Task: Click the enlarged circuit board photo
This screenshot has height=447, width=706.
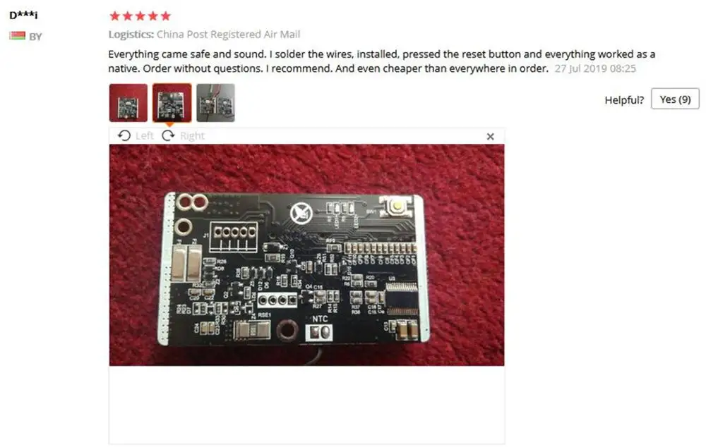Action: 306,255
